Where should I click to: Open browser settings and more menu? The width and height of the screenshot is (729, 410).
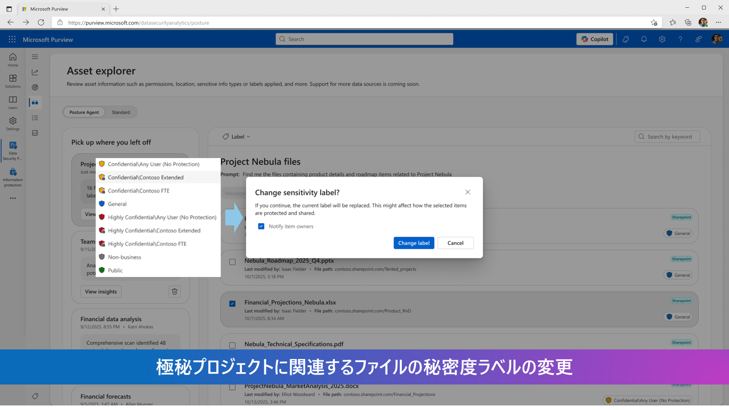(719, 22)
